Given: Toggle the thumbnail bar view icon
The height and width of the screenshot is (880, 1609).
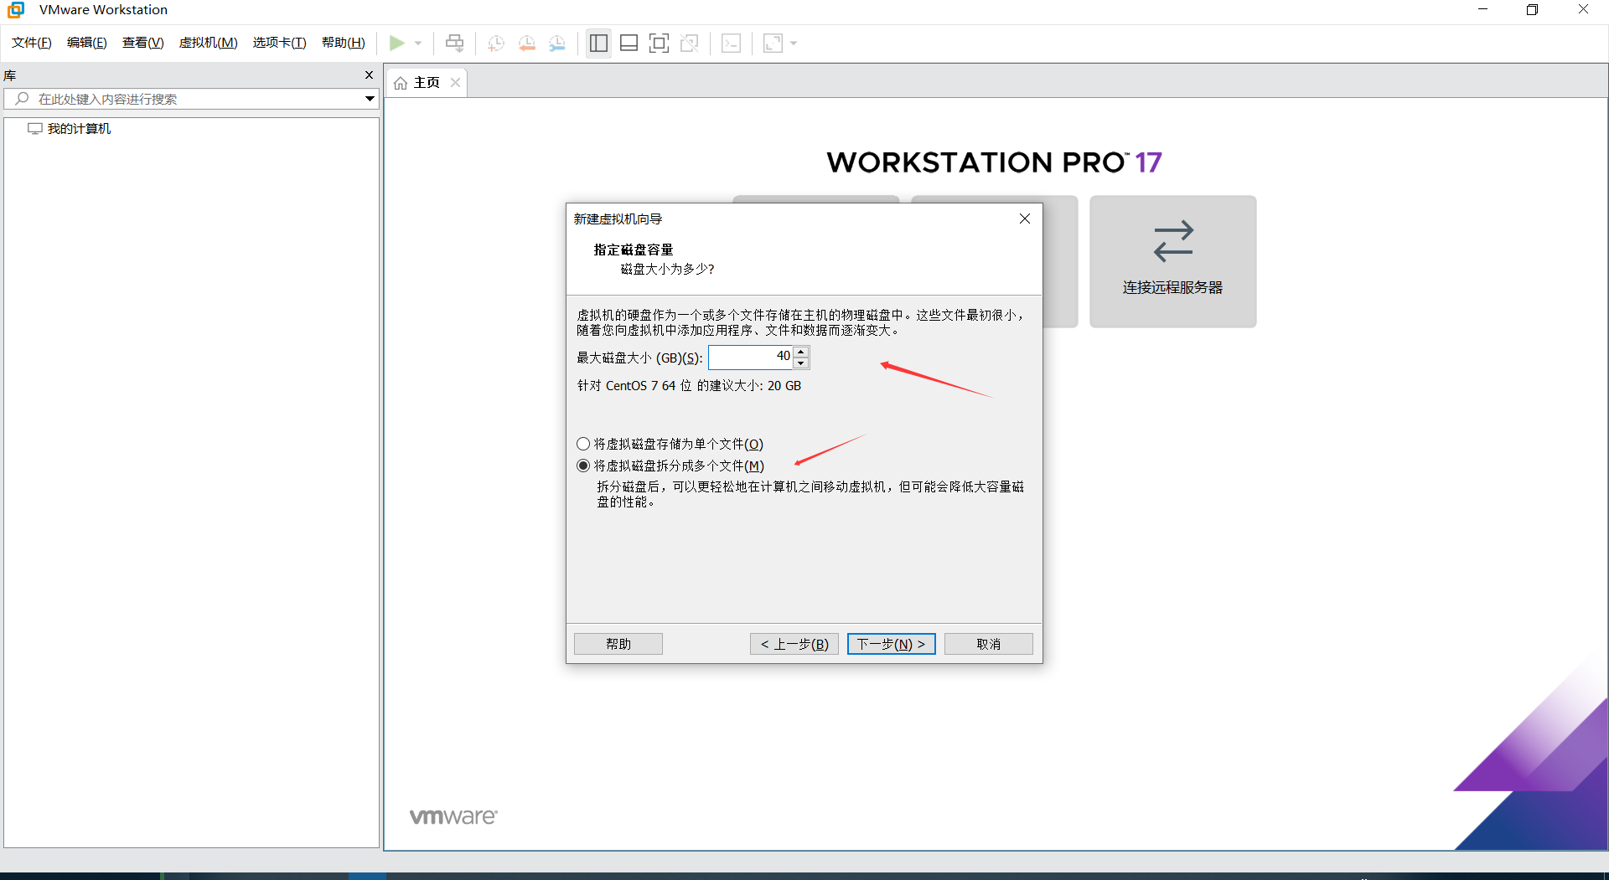Looking at the screenshot, I should 629,43.
